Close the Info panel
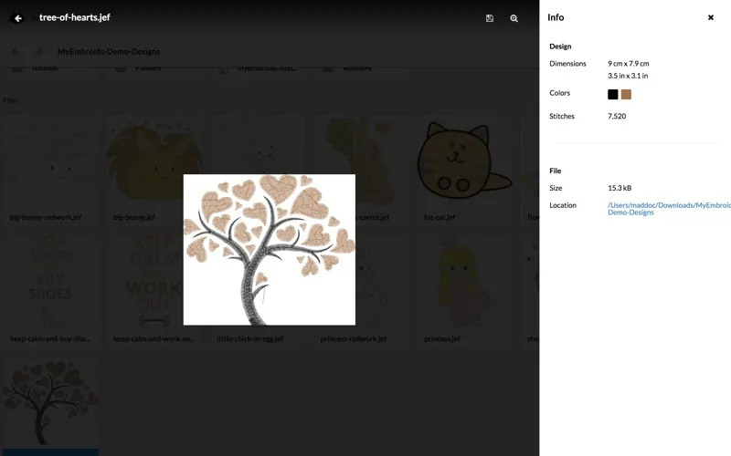This screenshot has width=731, height=456. point(711,17)
